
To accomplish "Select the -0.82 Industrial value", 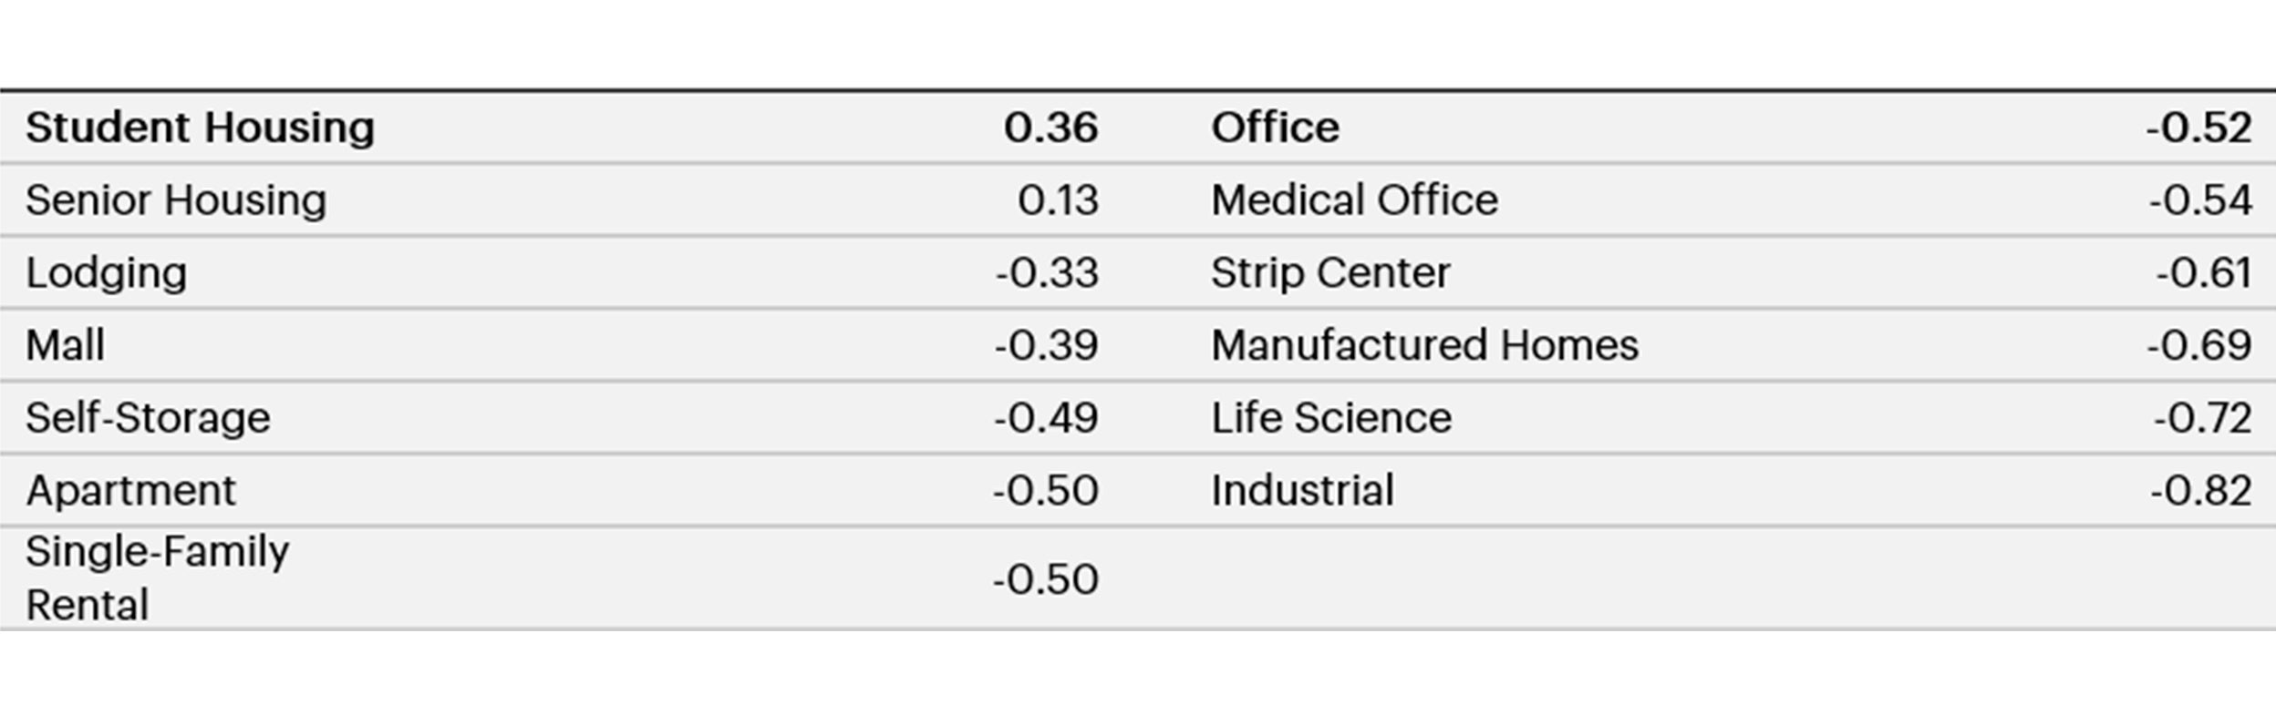I will pyautogui.click(x=2201, y=491).
